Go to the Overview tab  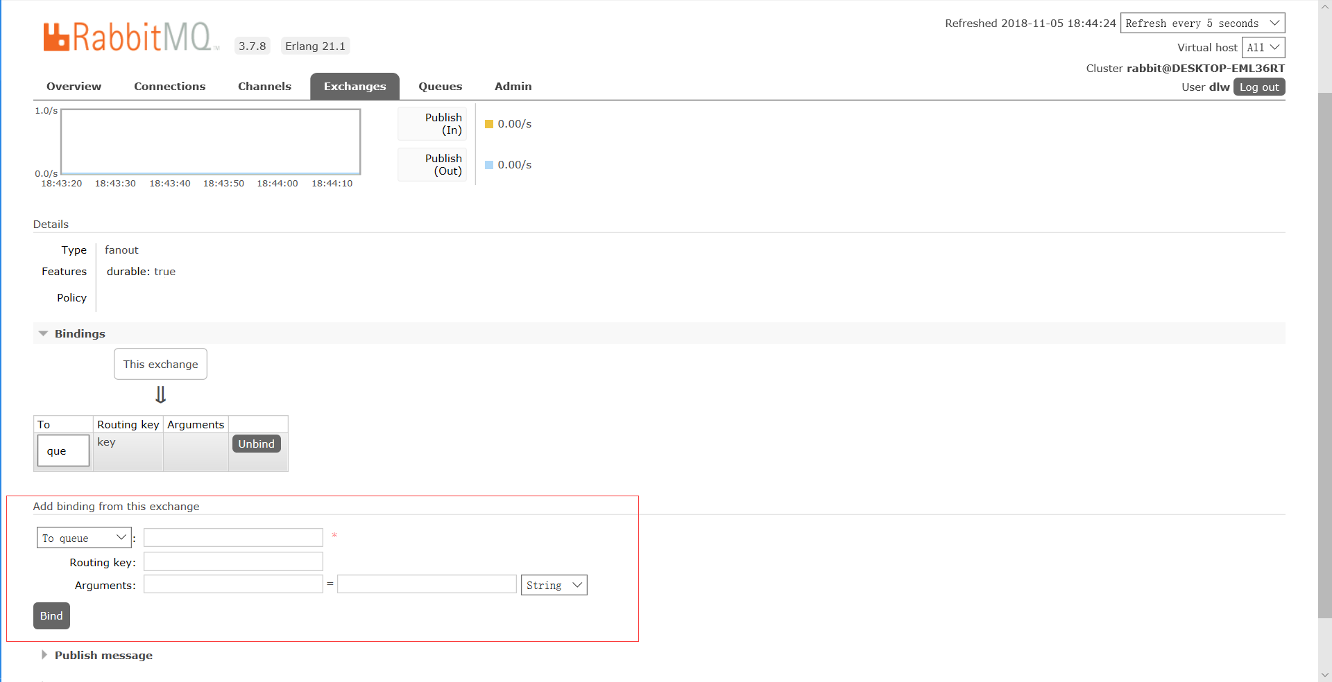[74, 86]
